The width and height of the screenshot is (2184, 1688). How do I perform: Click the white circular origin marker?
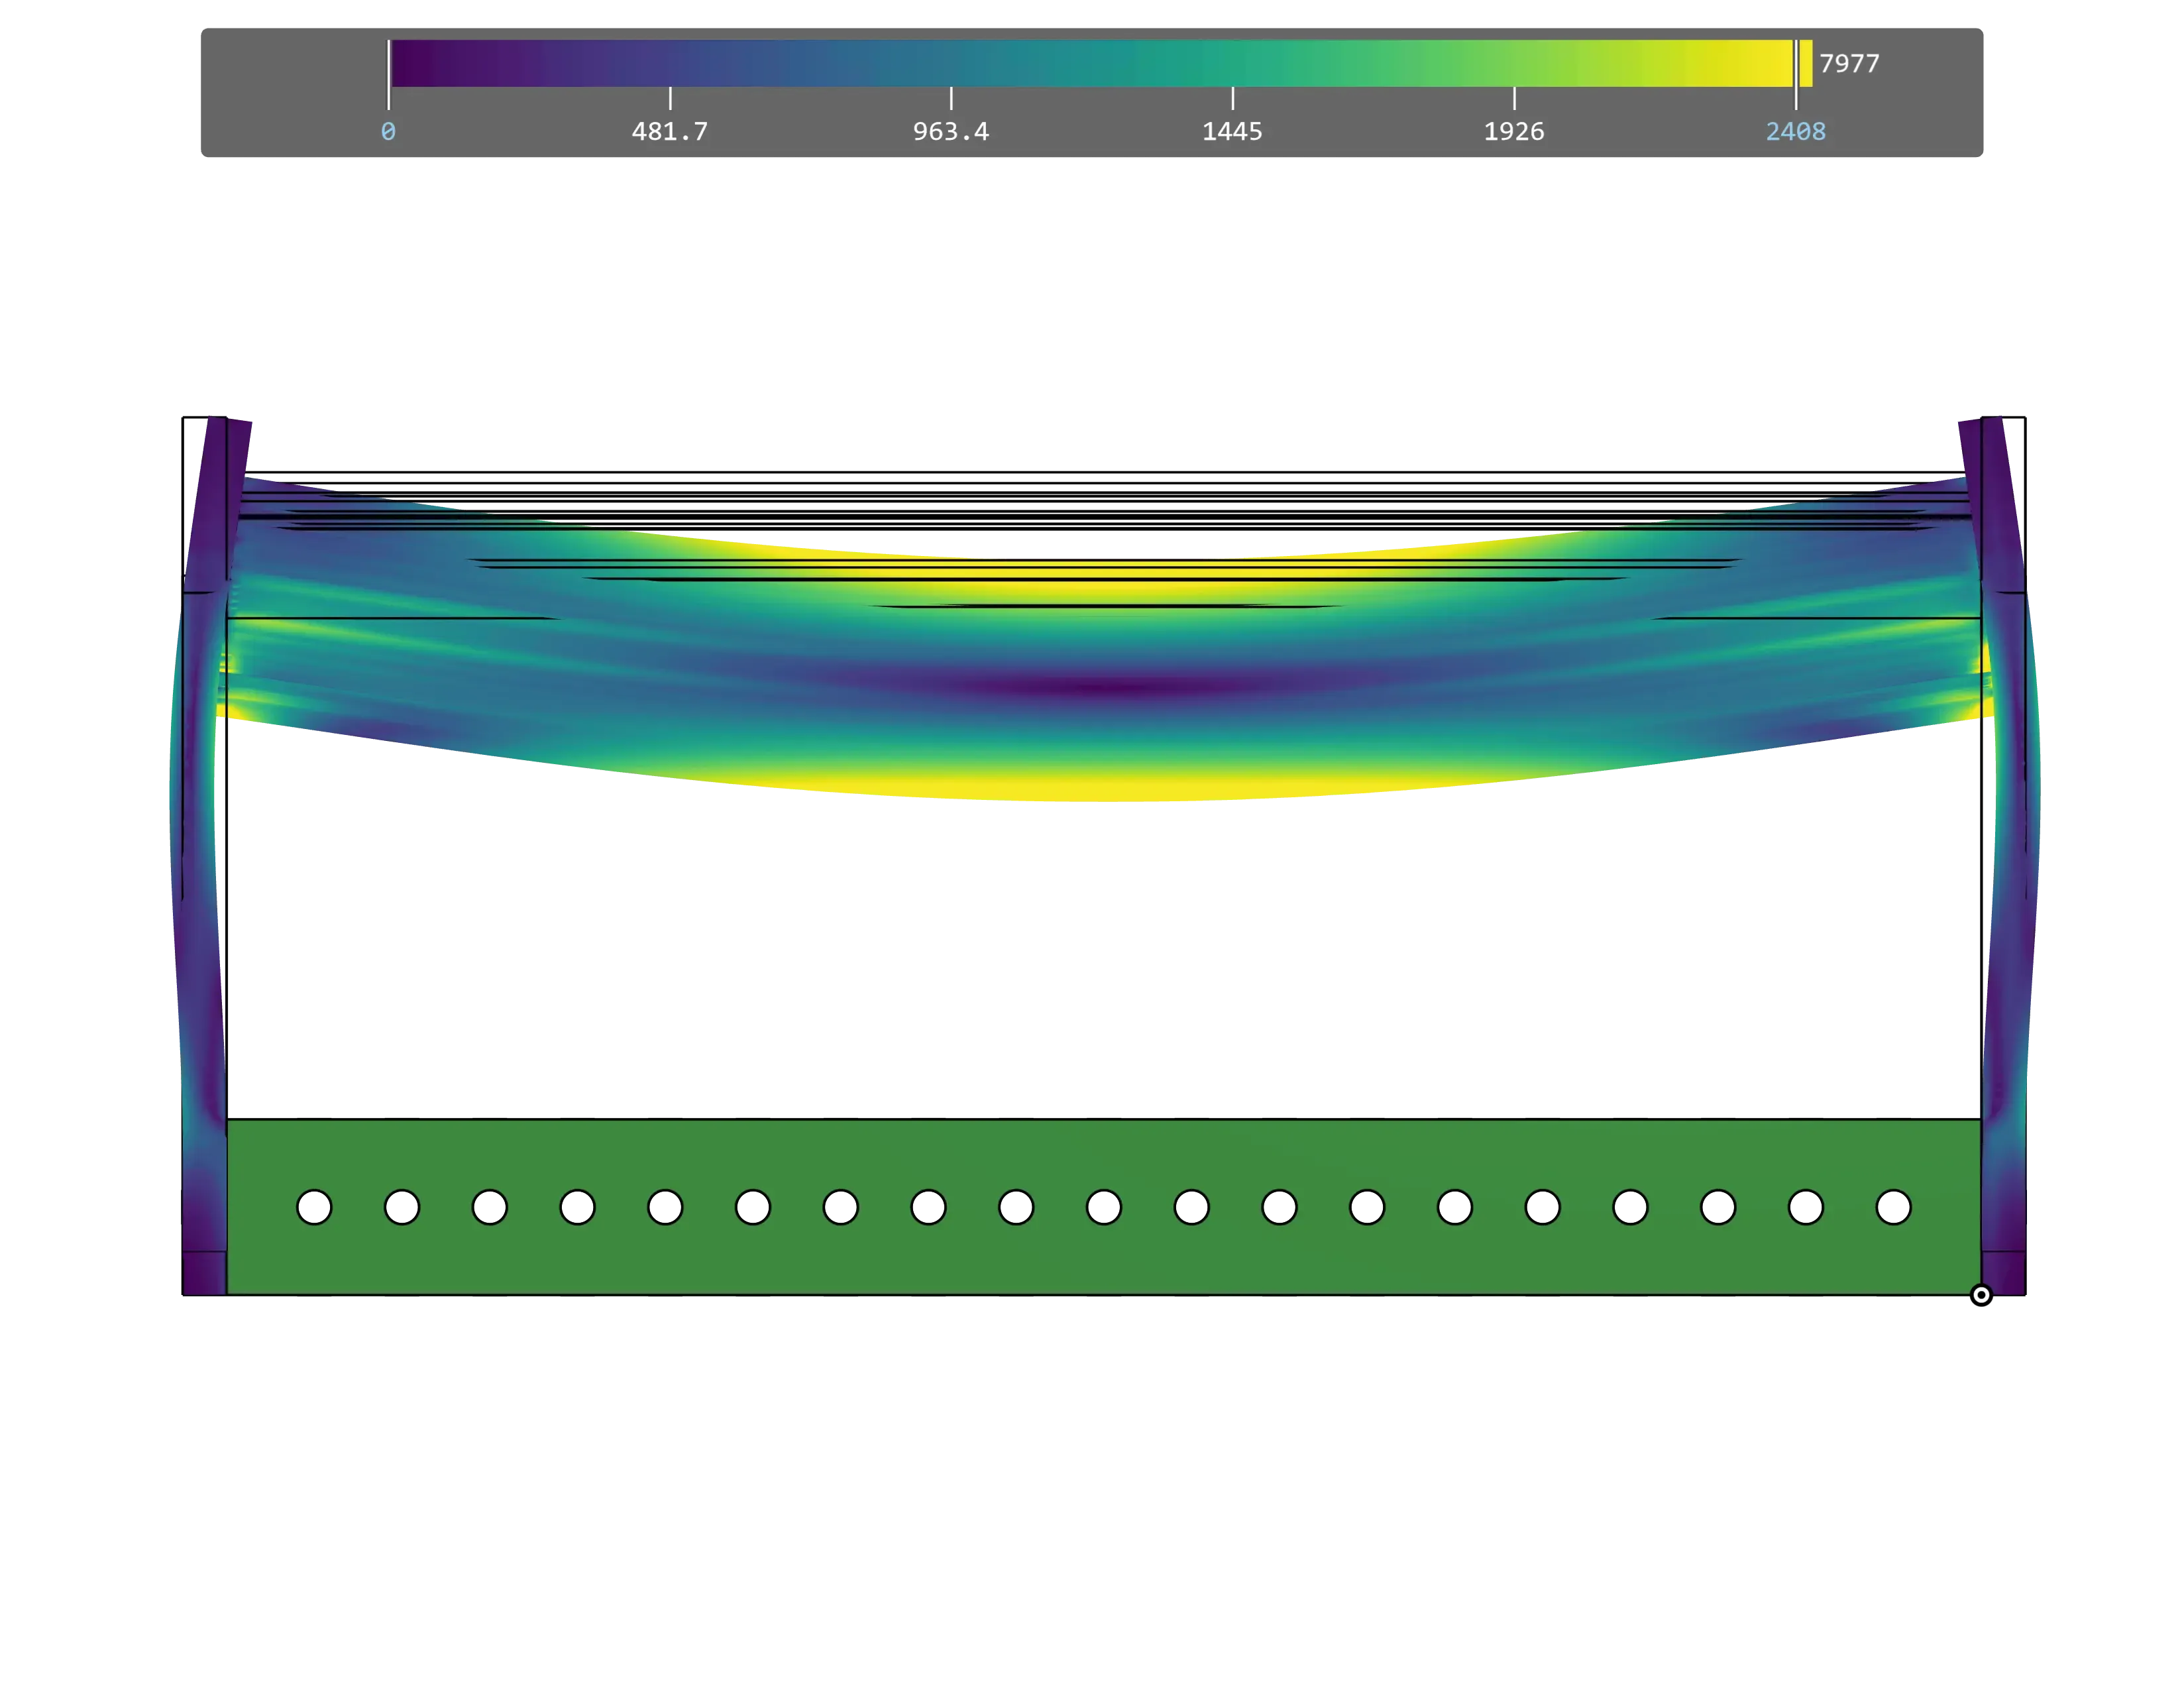point(1980,1295)
